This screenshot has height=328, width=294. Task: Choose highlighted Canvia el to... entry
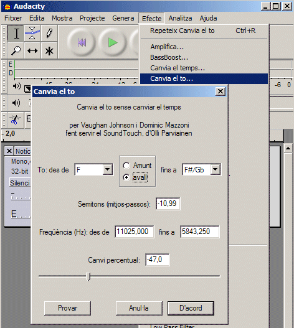pos(204,78)
